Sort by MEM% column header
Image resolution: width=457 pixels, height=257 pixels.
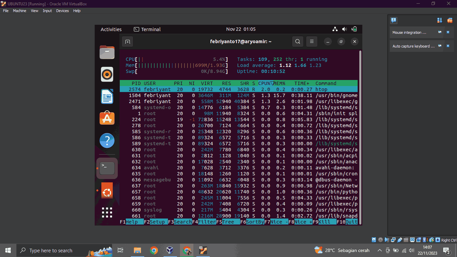[279, 83]
